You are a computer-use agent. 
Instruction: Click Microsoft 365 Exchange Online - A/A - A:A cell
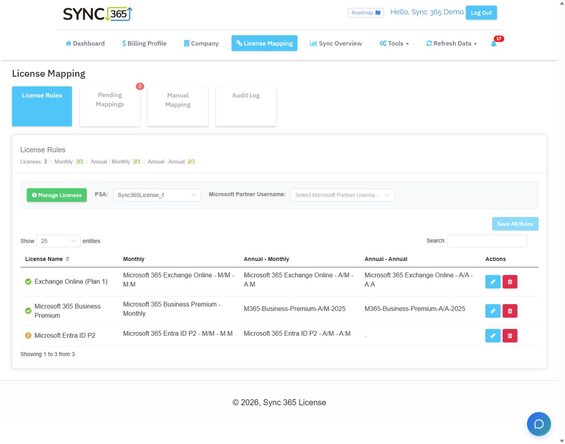[x=419, y=280]
